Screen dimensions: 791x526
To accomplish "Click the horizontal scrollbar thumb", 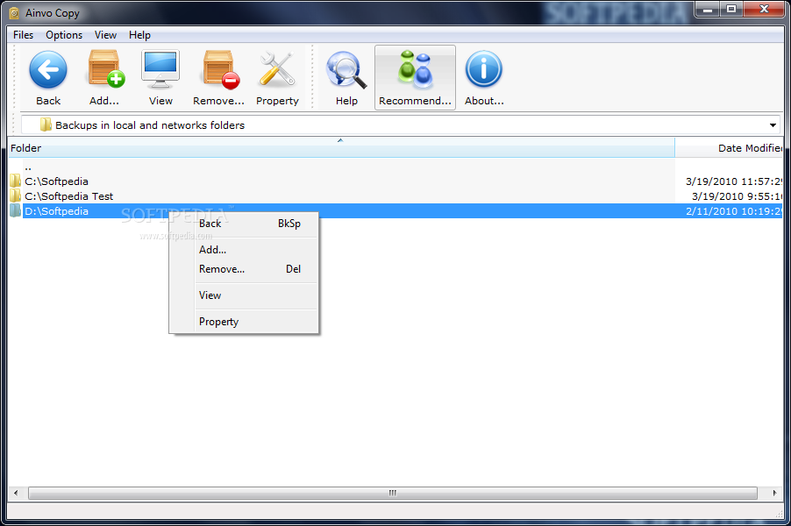I will [393, 493].
